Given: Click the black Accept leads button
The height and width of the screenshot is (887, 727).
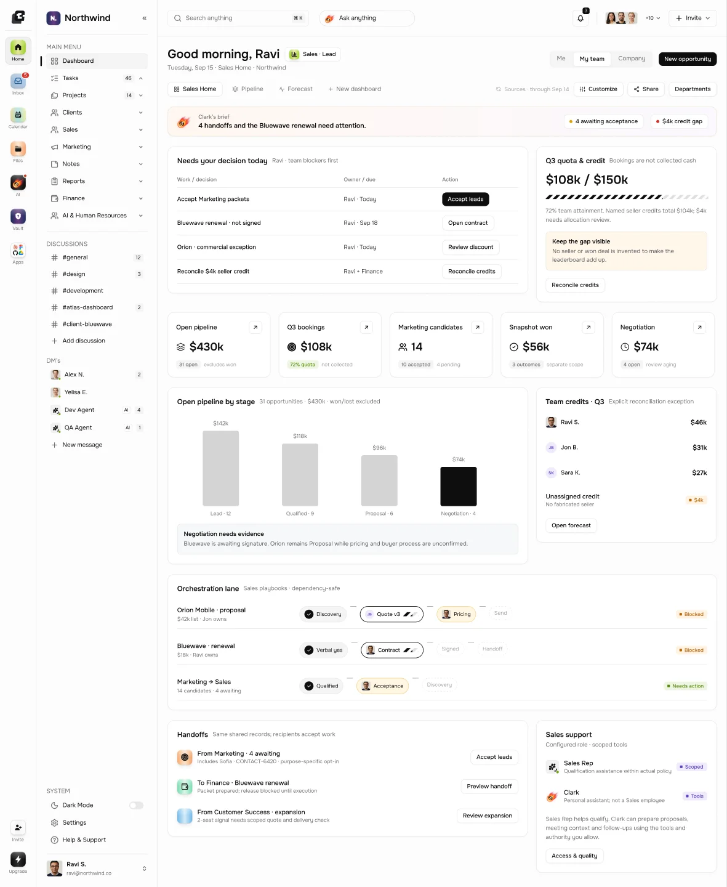Looking at the screenshot, I should pos(465,199).
